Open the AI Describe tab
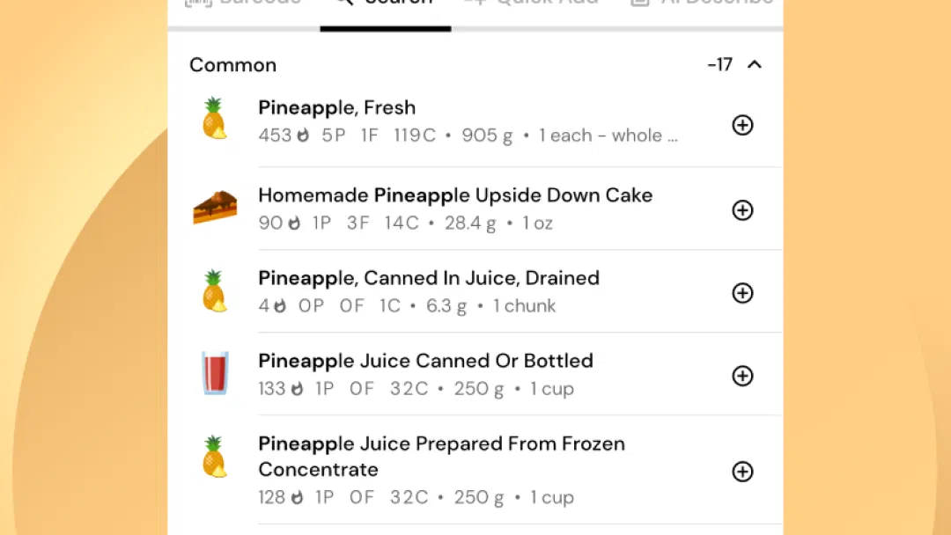 coord(703,3)
